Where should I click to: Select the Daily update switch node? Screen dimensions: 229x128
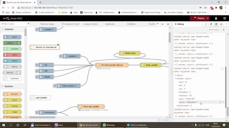point(151,65)
